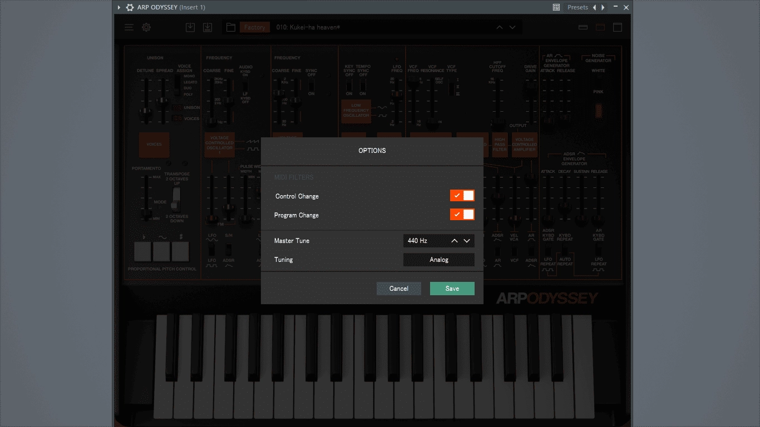
Task: Click the ADSR Sustain slider knob
Action: pyautogui.click(x=581, y=221)
